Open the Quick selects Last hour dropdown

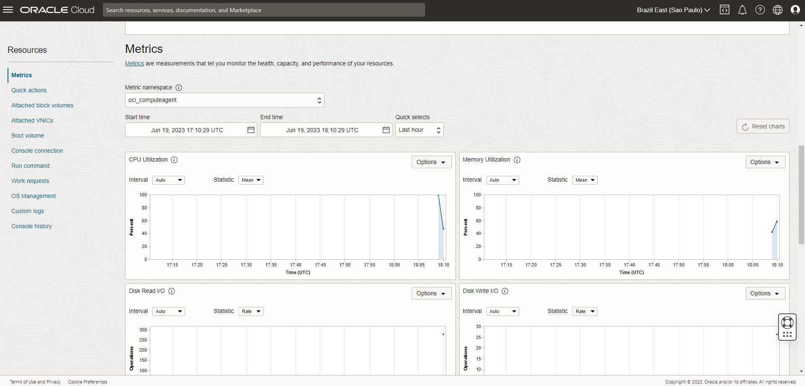click(x=419, y=130)
